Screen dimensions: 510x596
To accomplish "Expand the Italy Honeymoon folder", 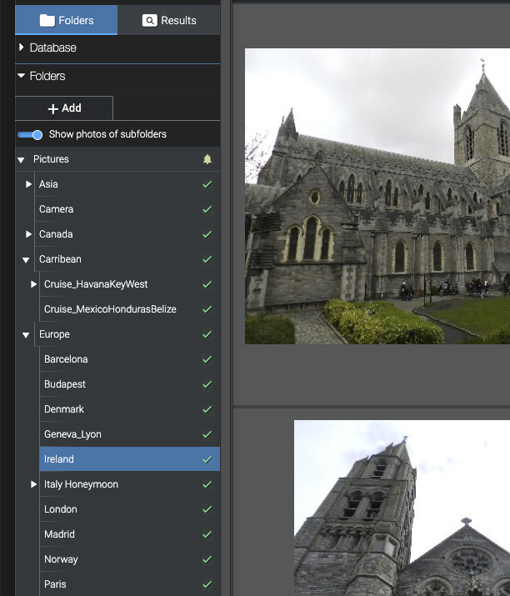I will tap(34, 484).
